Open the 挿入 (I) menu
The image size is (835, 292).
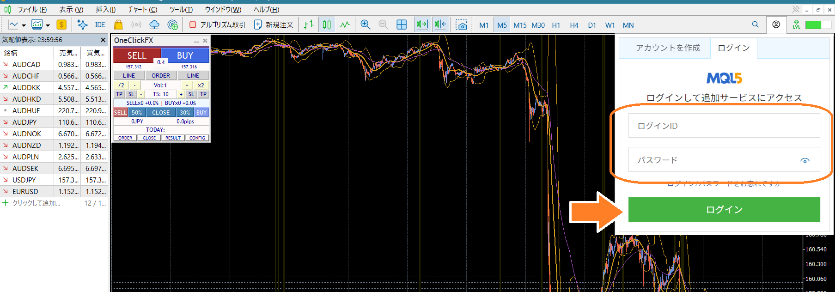point(106,10)
